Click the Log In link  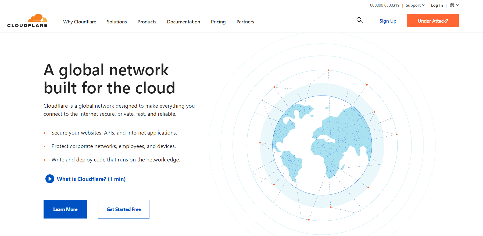tap(437, 5)
